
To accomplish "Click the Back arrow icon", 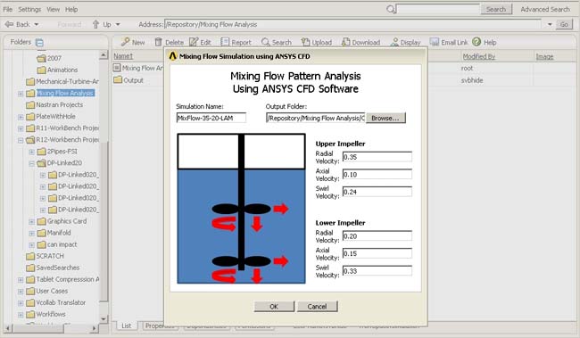I will tap(9, 24).
